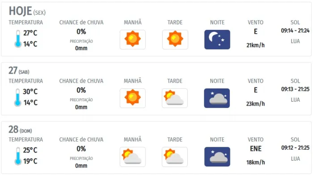Click Saturday 27 afternoon partly cloudy icon
The image size is (313, 175).
coord(175,98)
